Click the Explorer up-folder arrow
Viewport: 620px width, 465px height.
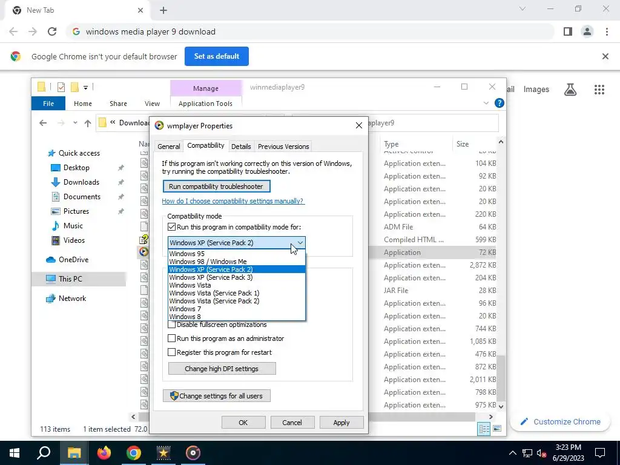click(88, 123)
